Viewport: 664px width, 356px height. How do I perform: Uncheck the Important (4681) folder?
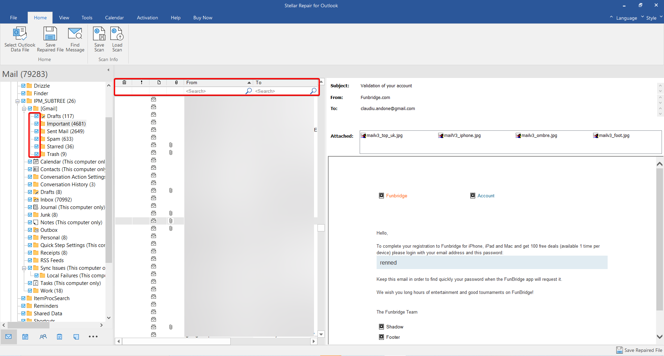tap(37, 124)
